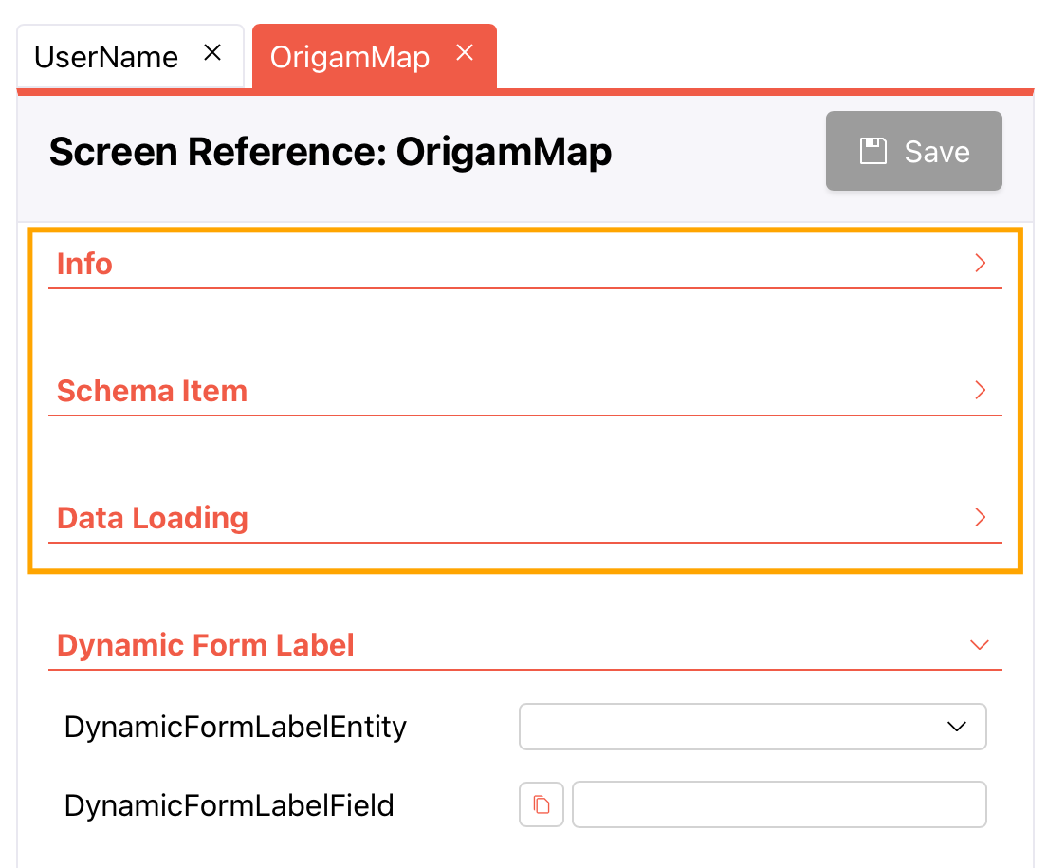Viewport: 1047px width, 868px height.
Task: Focus the DynamicFormLabelField text input
Action: [780, 804]
